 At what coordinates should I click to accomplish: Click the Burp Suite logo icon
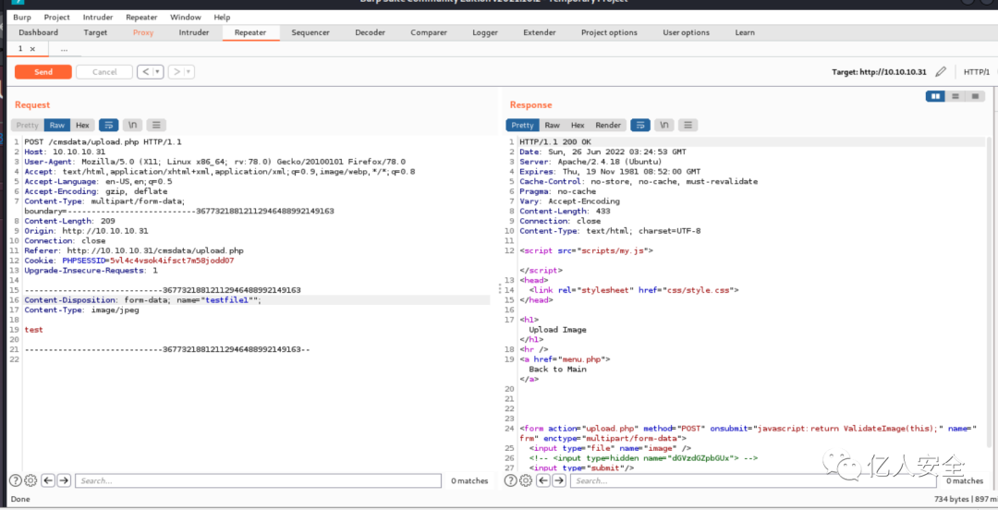18,3
